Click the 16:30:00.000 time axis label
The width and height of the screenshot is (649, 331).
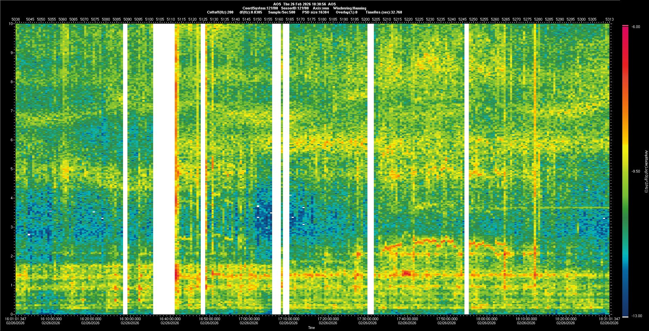point(130,319)
